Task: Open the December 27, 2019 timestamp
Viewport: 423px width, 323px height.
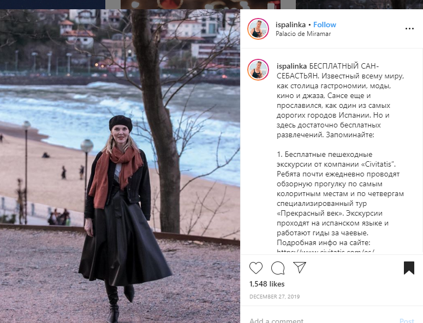Action: (x=275, y=297)
